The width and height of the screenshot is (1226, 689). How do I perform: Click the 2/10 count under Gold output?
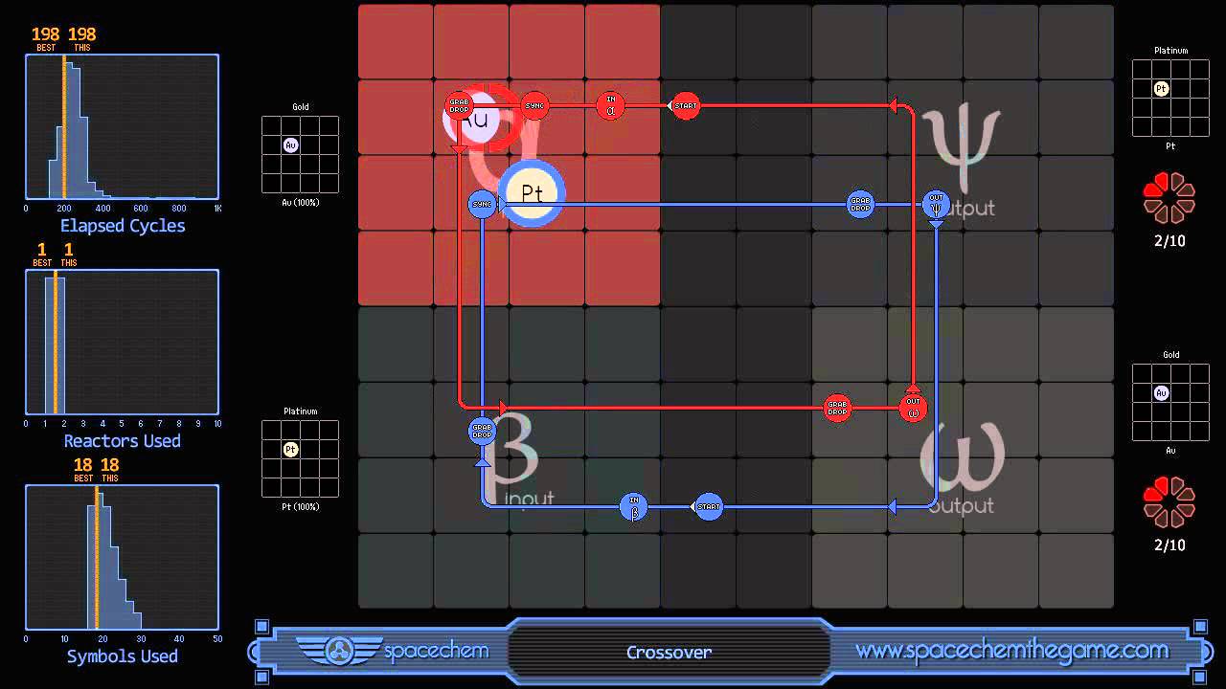click(x=1169, y=545)
